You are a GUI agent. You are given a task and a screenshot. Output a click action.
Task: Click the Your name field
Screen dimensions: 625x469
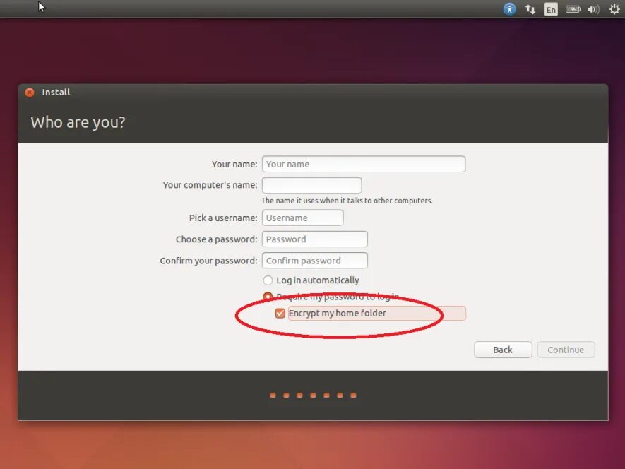(x=364, y=164)
